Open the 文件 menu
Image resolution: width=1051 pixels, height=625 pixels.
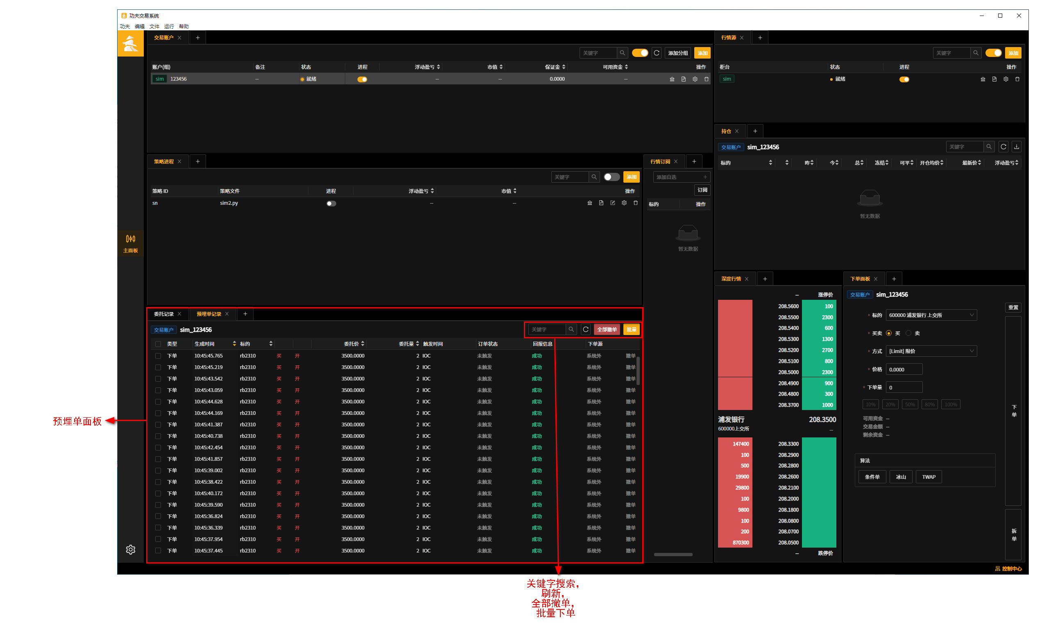(154, 26)
